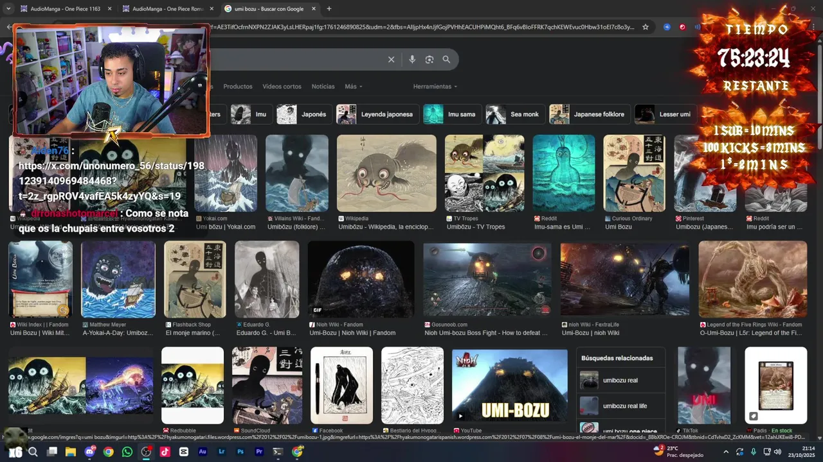This screenshot has width=823, height=462.
Task: Open 'Umibōzu - Wikipedia, la enciclop...' result link
Action: coord(386,227)
